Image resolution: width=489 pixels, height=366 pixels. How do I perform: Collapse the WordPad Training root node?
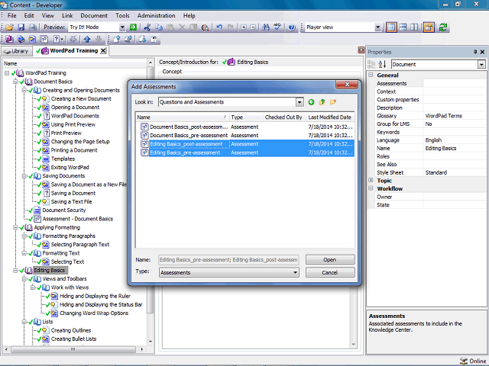pos(7,73)
